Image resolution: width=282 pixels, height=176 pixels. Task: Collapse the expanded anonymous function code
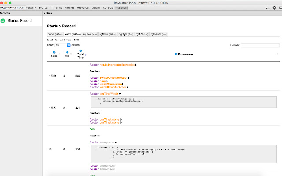tap(115, 142)
